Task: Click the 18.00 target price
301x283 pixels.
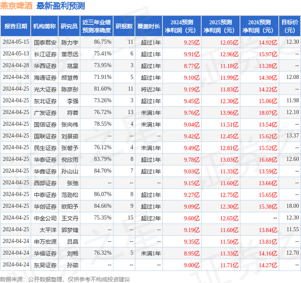Action: point(292,206)
